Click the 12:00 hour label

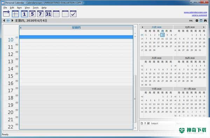[10, 54]
